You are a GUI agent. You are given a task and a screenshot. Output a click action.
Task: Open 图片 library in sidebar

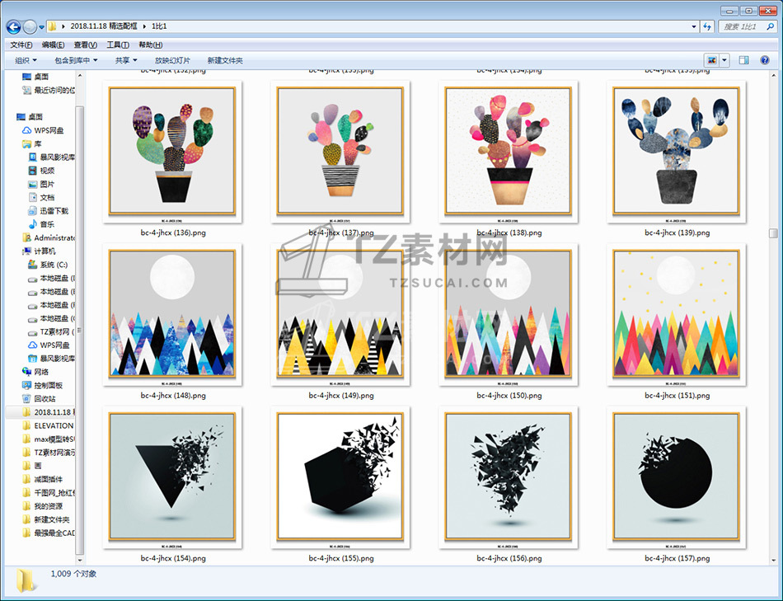coord(41,185)
